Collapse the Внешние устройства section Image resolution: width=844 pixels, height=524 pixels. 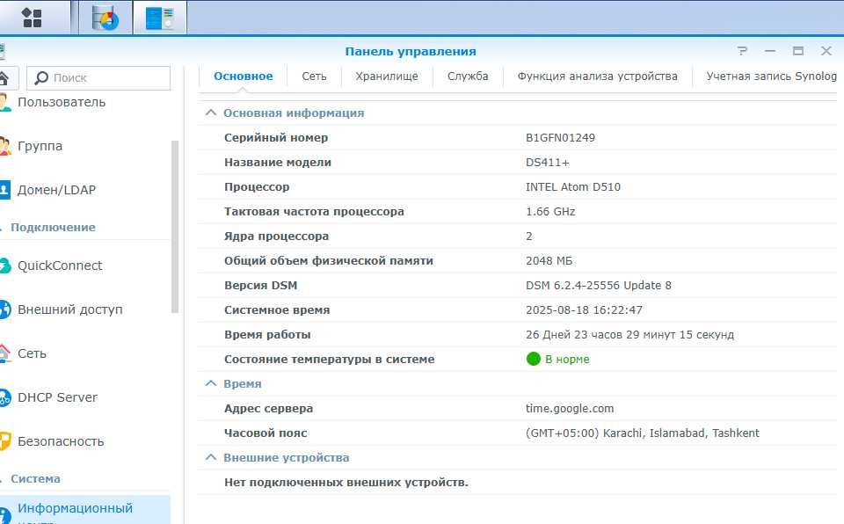point(211,457)
